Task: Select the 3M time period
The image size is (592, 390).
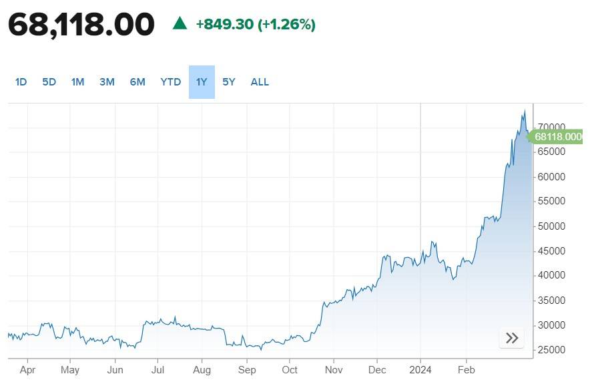Action: pos(107,82)
